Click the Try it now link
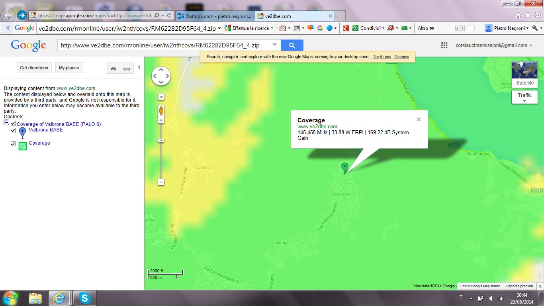The width and height of the screenshot is (544, 306). [x=382, y=57]
